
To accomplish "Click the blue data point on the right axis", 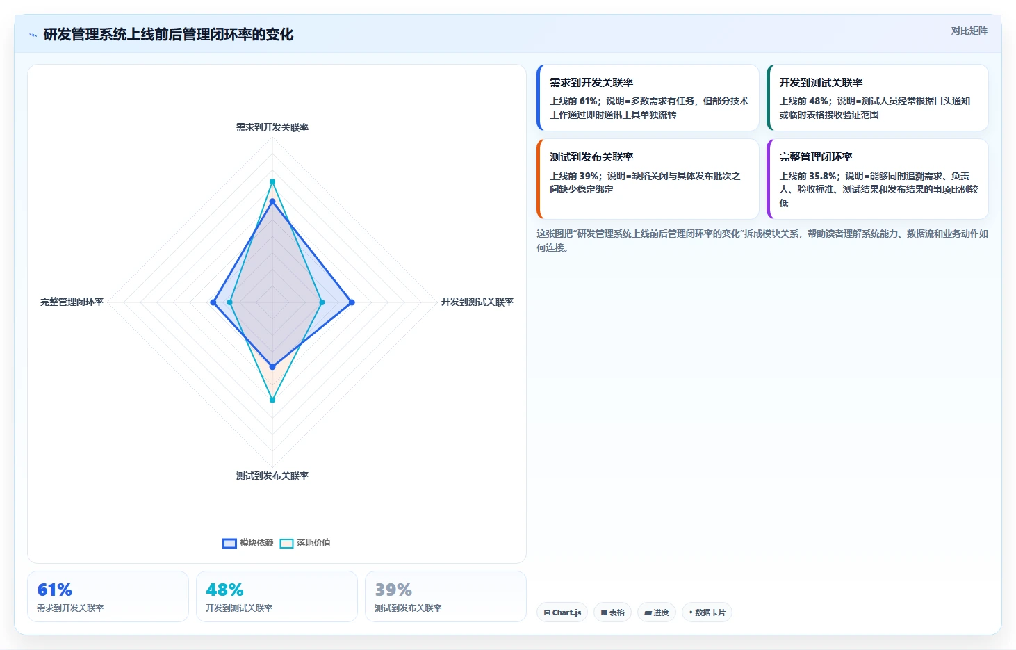I will (x=352, y=302).
